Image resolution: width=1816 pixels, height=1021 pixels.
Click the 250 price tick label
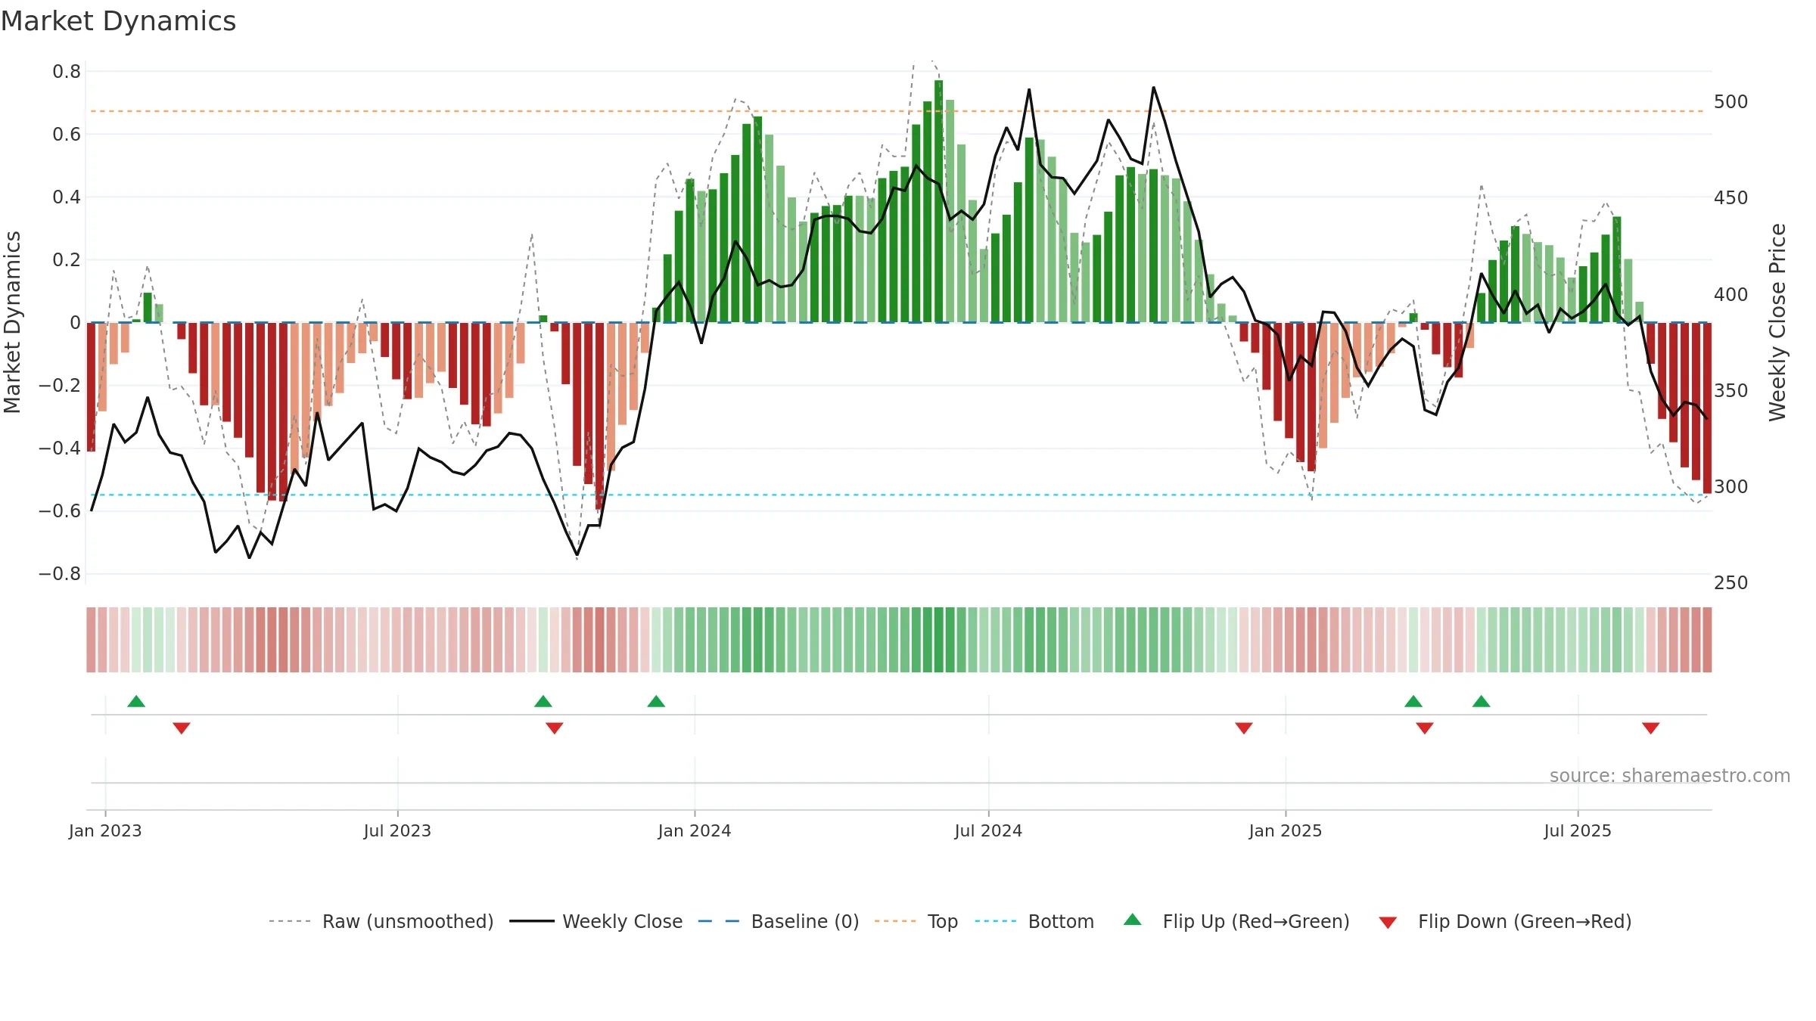[1731, 583]
